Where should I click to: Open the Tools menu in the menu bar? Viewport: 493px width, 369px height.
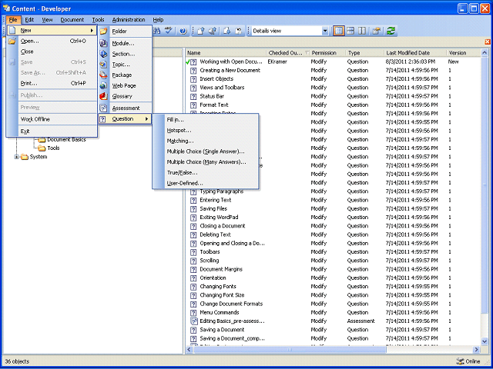98,20
